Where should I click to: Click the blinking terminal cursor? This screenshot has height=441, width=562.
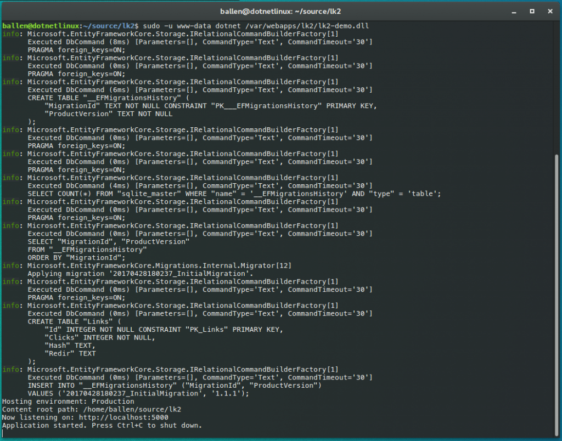[4, 433]
